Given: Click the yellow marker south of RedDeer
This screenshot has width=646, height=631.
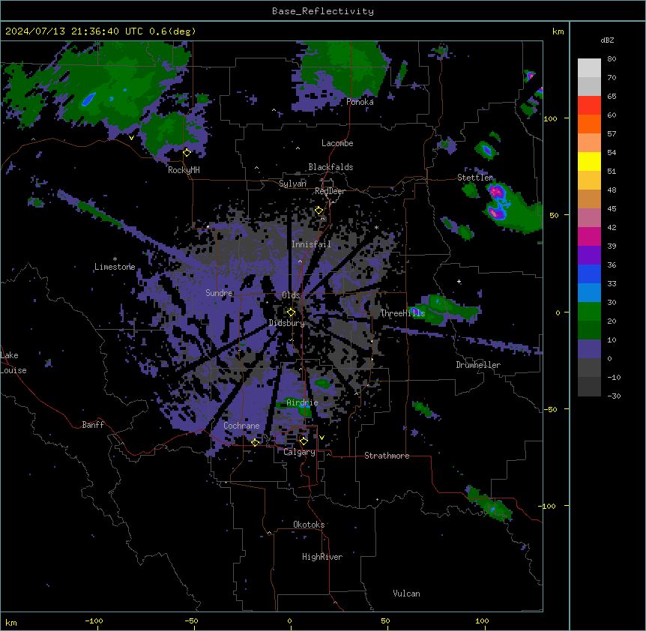Looking at the screenshot, I should point(319,211).
